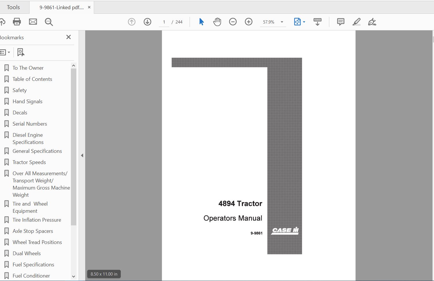Go to next page arrow
Viewport: 434px width, 281px height.
tap(147, 22)
